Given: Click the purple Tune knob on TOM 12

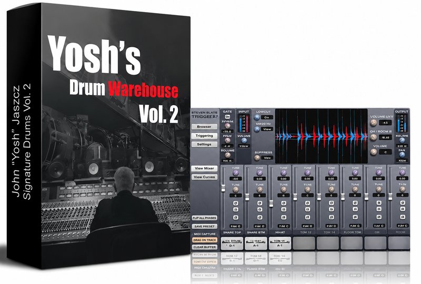Looking at the screenshot, I should (x=307, y=173).
